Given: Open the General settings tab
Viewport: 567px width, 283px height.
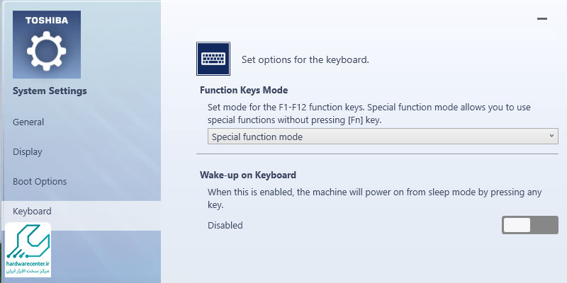Looking at the screenshot, I should click(28, 122).
